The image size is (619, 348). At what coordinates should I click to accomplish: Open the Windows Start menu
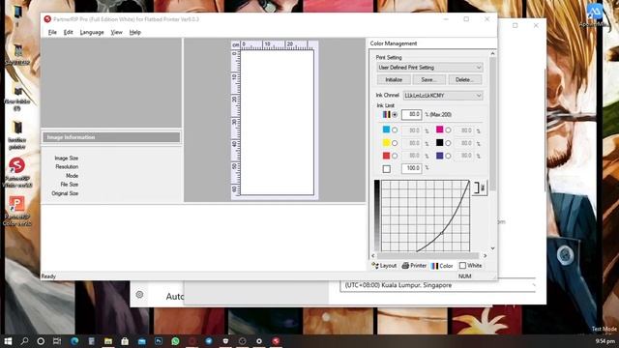tap(8, 341)
